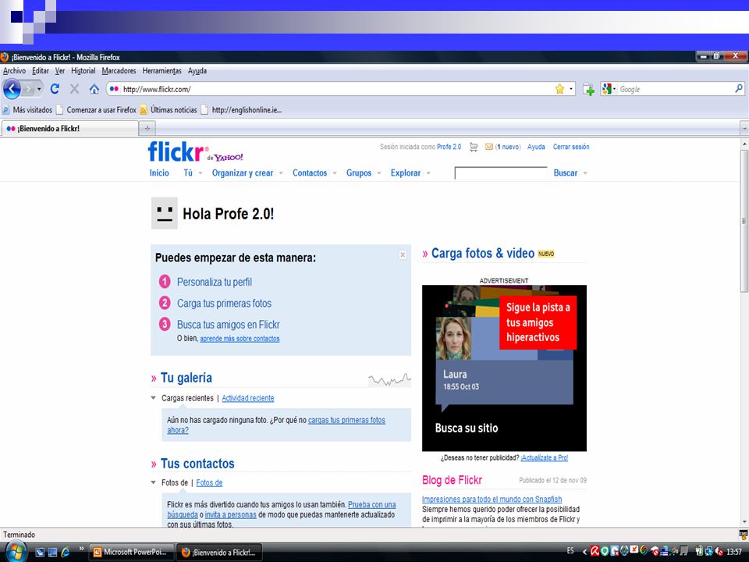749x562 pixels.
Task: Bookmark this page with the star icon
Action: click(559, 89)
